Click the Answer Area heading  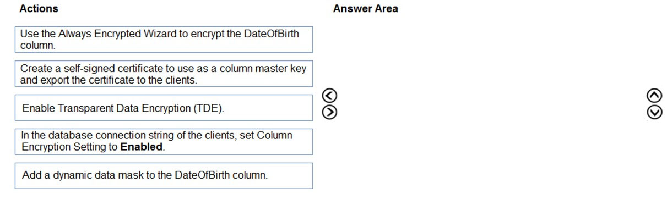pyautogui.click(x=365, y=9)
